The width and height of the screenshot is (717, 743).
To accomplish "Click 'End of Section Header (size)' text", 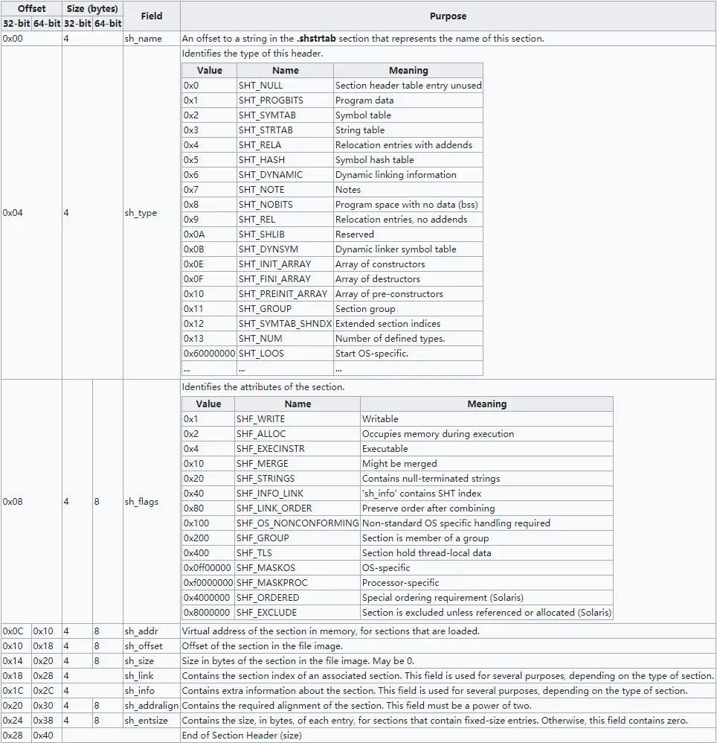I will (242, 736).
